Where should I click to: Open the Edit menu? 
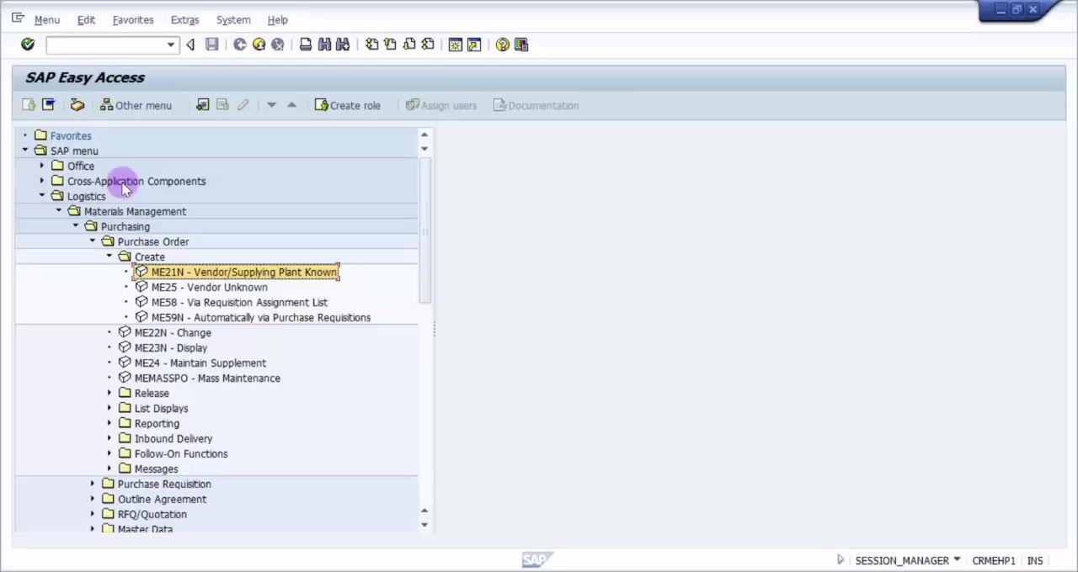(x=86, y=19)
